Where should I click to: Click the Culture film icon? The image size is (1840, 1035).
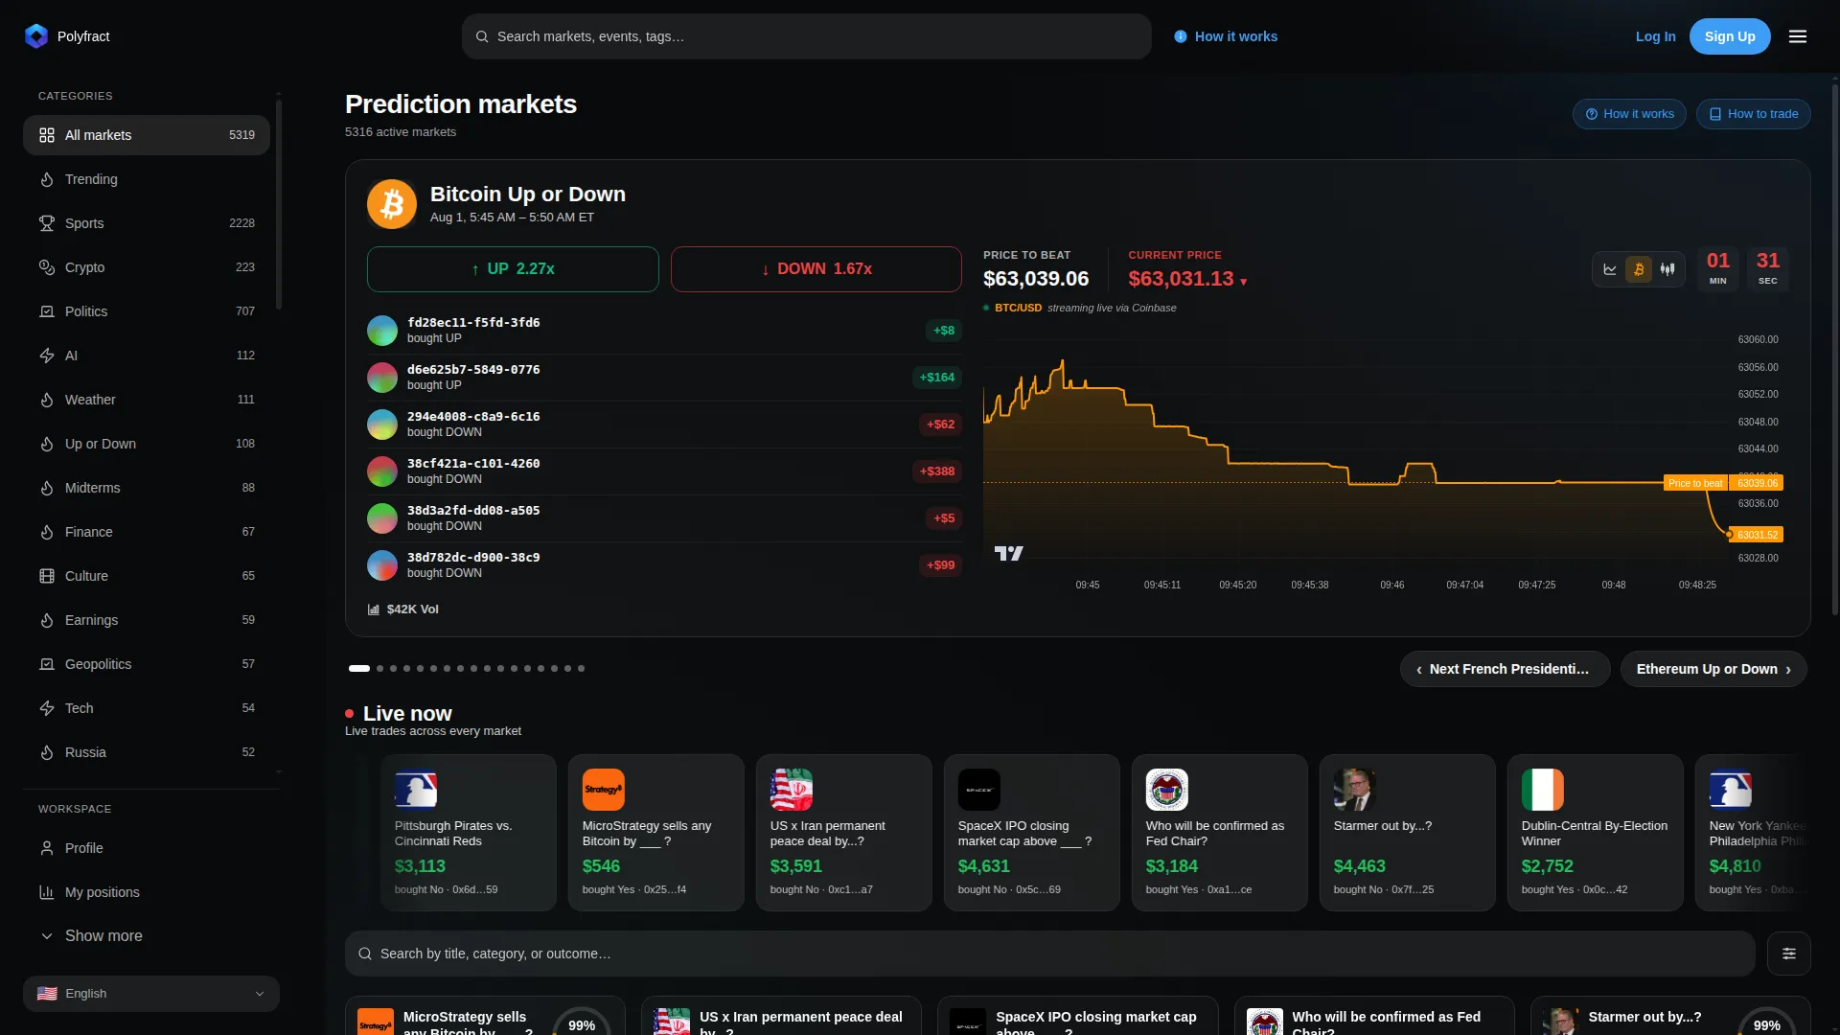(x=47, y=576)
